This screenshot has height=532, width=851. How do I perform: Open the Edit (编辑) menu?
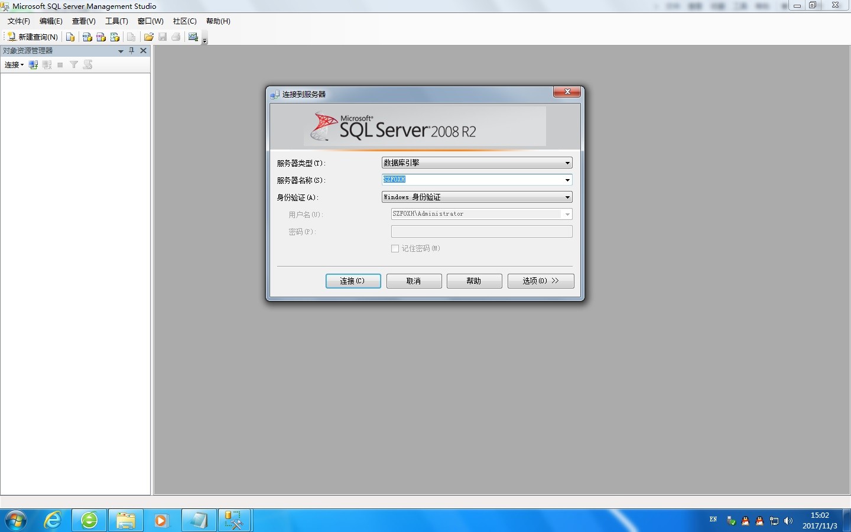(x=51, y=21)
